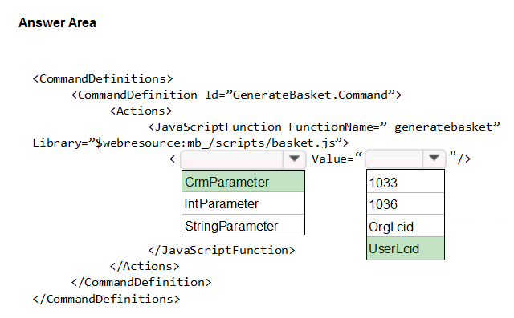Click the opening Actions tag
Screen dimensions: 514x318
[141, 111]
